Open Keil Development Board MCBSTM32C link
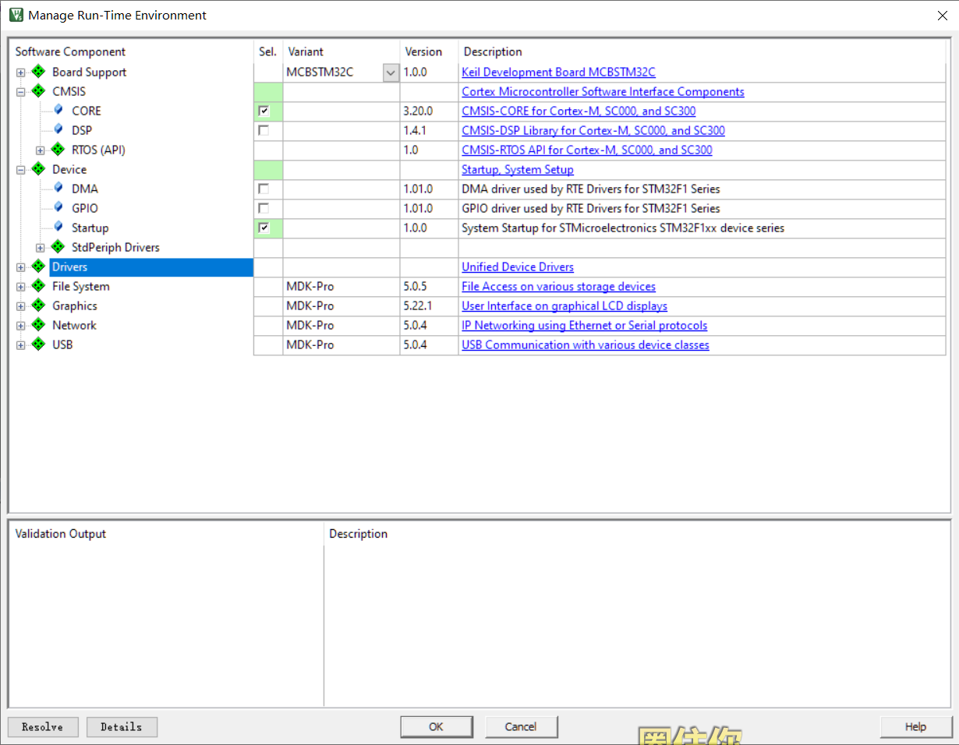The image size is (959, 745). pos(558,72)
